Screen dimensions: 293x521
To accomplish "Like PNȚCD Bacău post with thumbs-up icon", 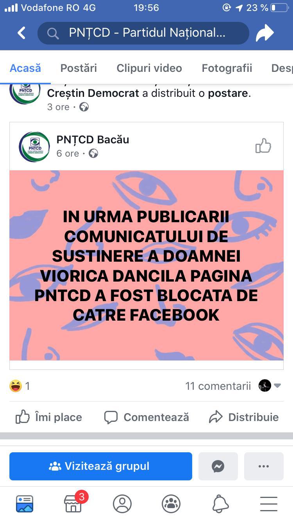I will coord(263,146).
